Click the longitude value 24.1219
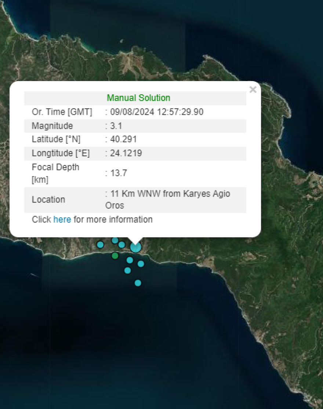This screenshot has height=409, width=323. click(x=126, y=153)
